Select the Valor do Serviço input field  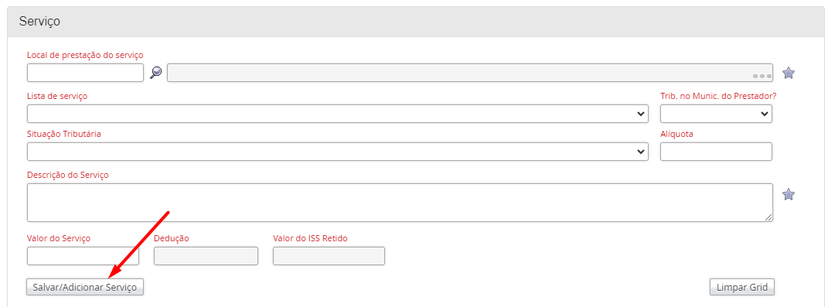pyautogui.click(x=83, y=256)
